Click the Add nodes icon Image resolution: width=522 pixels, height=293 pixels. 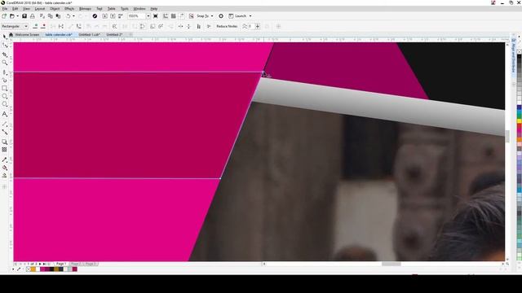(35, 26)
